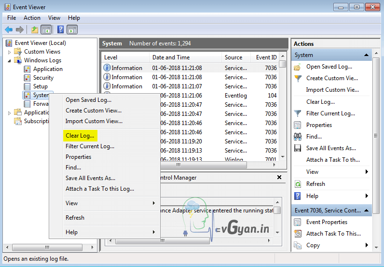
Task: Sort events by Event ID column header
Action: click(x=265, y=57)
